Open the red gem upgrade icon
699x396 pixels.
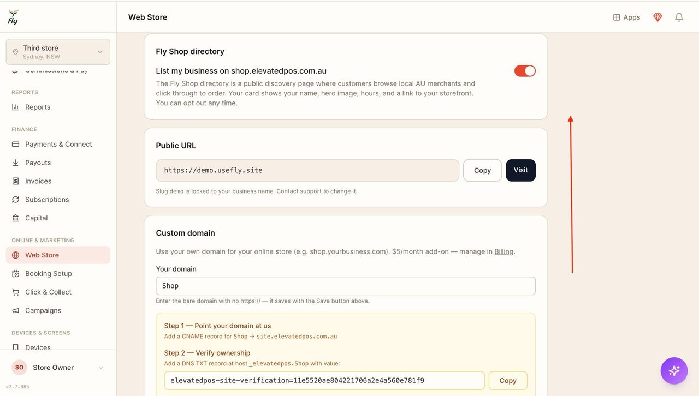[657, 17]
